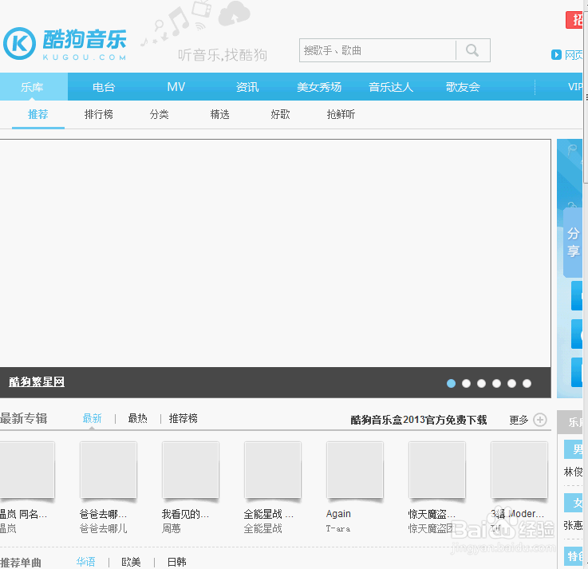Switch singles to 华语 filter

pyautogui.click(x=86, y=562)
